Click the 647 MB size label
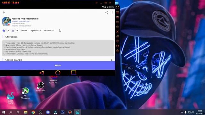 (24, 31)
